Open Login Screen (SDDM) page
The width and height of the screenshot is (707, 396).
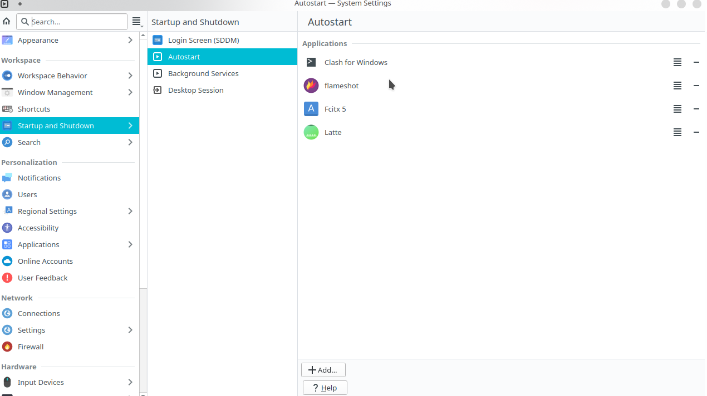point(203,40)
